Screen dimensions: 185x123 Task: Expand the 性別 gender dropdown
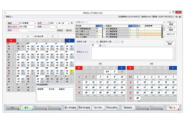pos(55,26)
